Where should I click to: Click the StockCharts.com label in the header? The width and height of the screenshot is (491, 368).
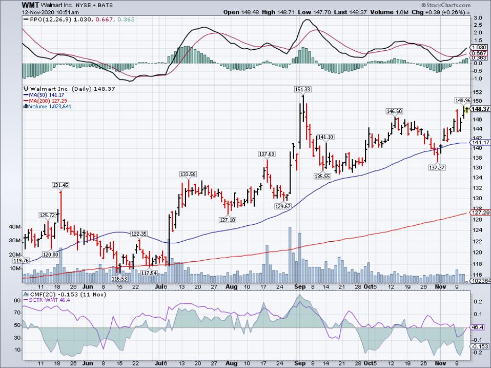[446, 5]
